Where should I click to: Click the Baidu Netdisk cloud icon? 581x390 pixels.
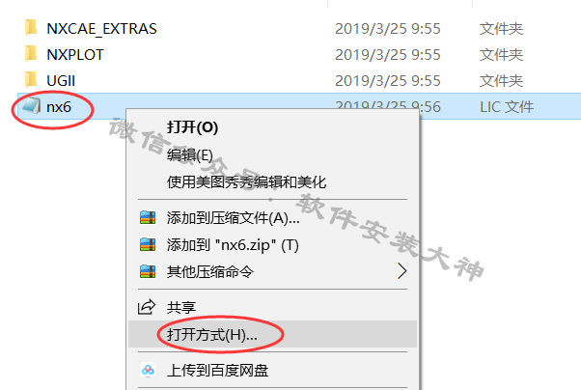click(x=148, y=370)
